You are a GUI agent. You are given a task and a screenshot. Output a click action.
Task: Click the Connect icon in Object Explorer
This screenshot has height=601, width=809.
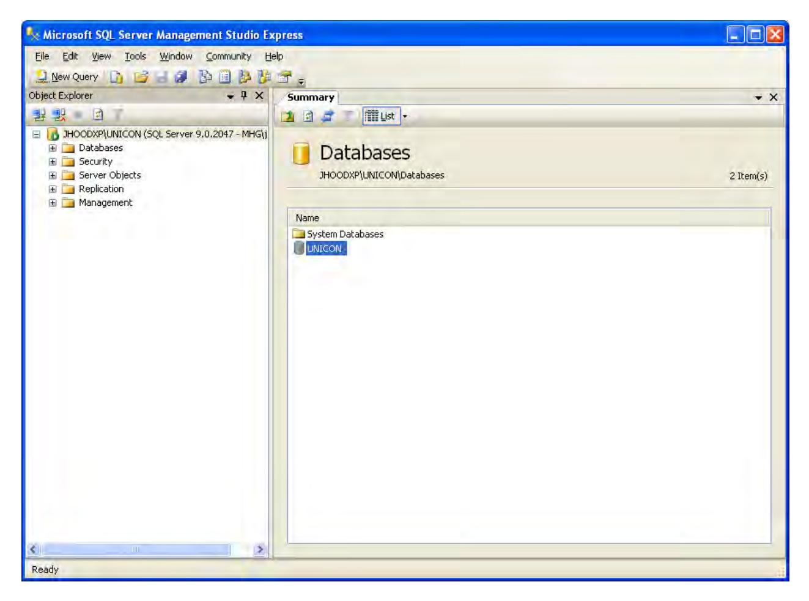[39, 114]
